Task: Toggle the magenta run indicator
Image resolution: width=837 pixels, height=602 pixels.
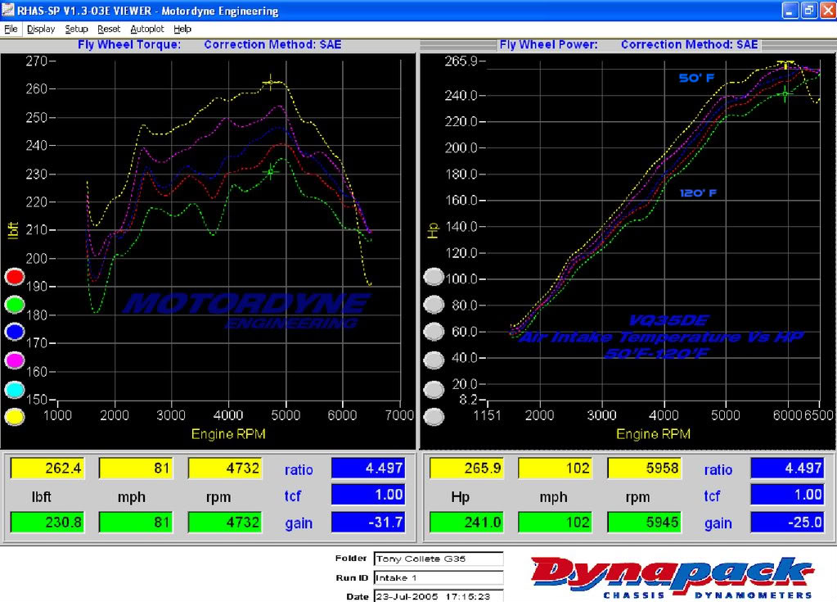Action: click(x=15, y=360)
